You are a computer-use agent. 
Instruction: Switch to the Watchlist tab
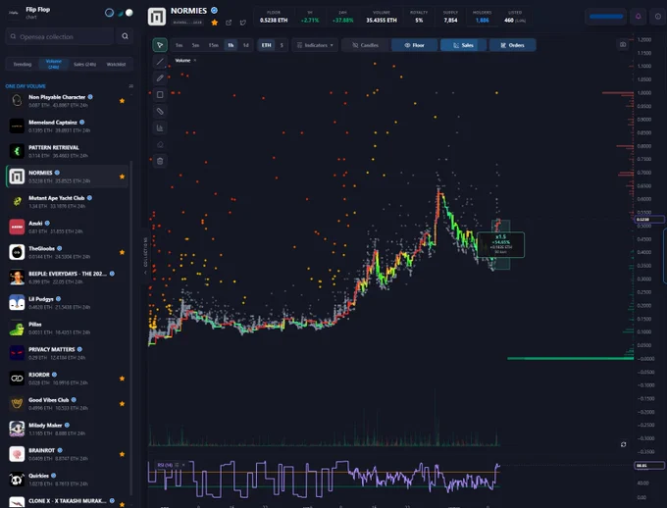coord(116,65)
